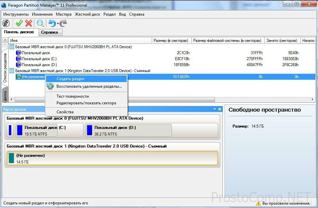
Task: Click the Paragon app icon in title bar
Action: click(x=4, y=5)
